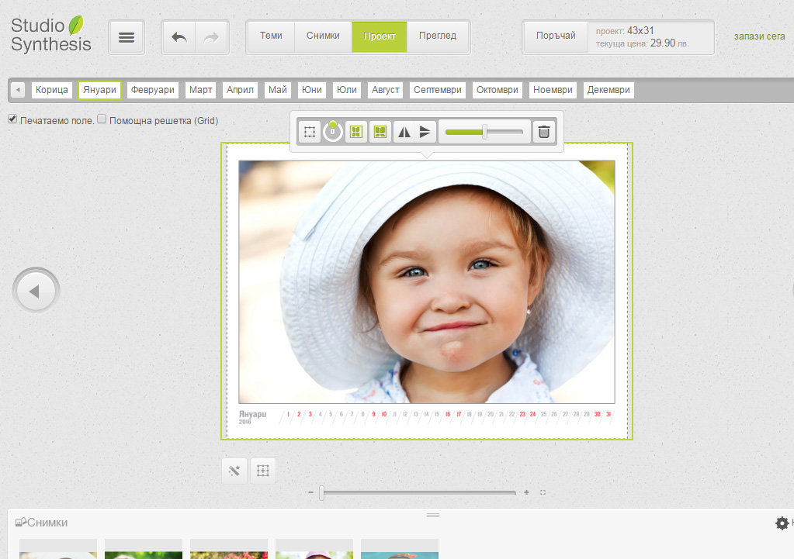
Task: Click the Снимки panel header icon
Action: (x=21, y=522)
